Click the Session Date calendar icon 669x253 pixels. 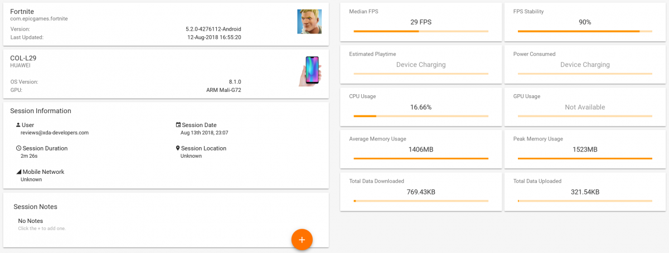pos(178,125)
